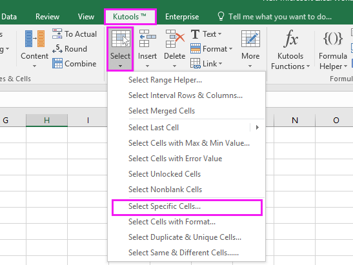This screenshot has height=265, width=353.
Task: Expand the Formula Helper dropdown arrow
Action: tap(345, 66)
